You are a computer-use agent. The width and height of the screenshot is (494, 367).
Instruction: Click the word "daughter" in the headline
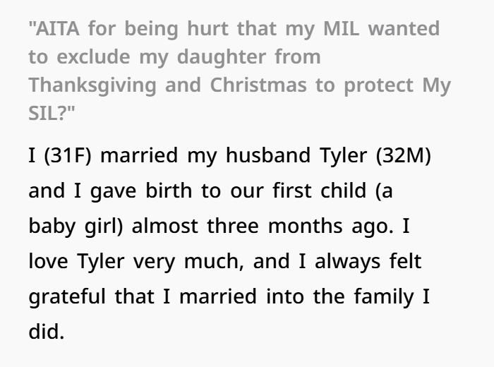222,57
